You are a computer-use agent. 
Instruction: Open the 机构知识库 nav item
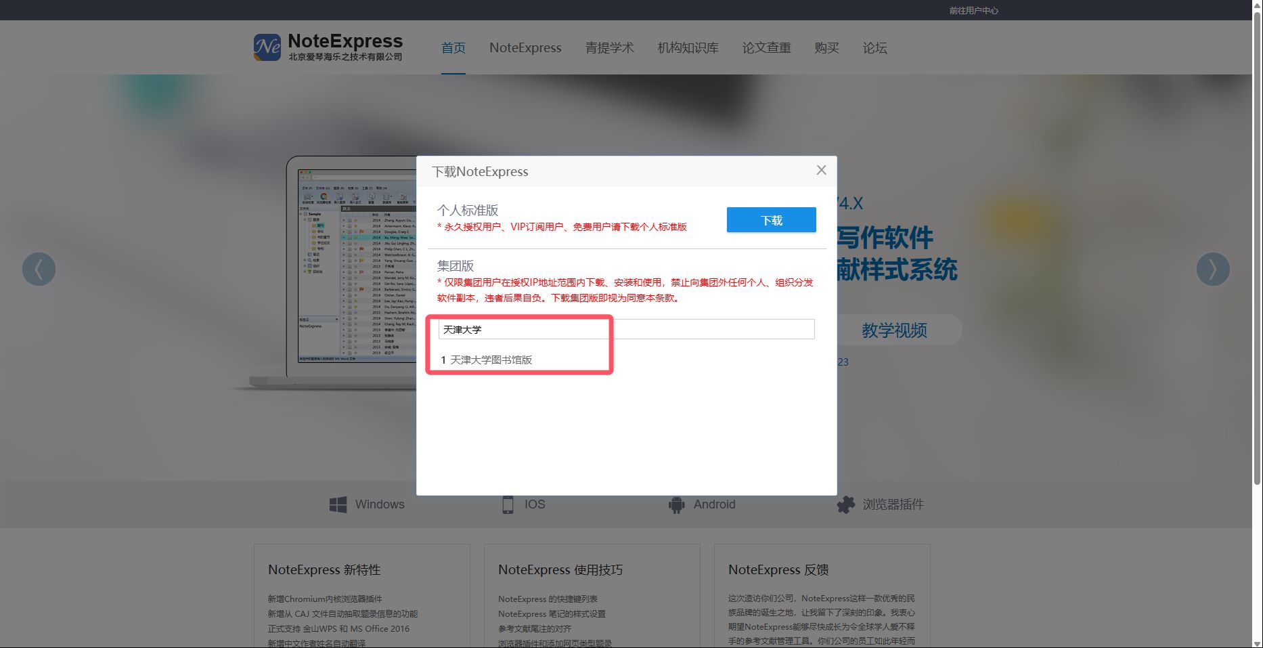(x=688, y=48)
